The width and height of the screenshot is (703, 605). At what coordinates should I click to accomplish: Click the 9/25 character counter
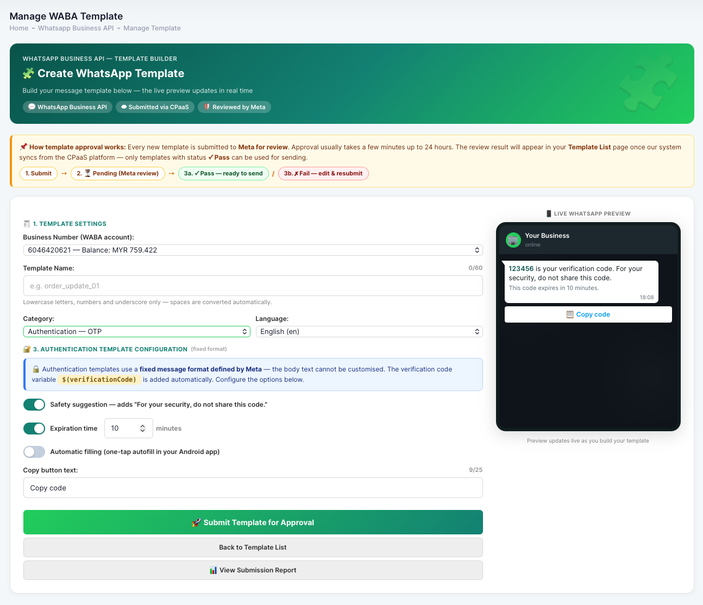point(475,470)
